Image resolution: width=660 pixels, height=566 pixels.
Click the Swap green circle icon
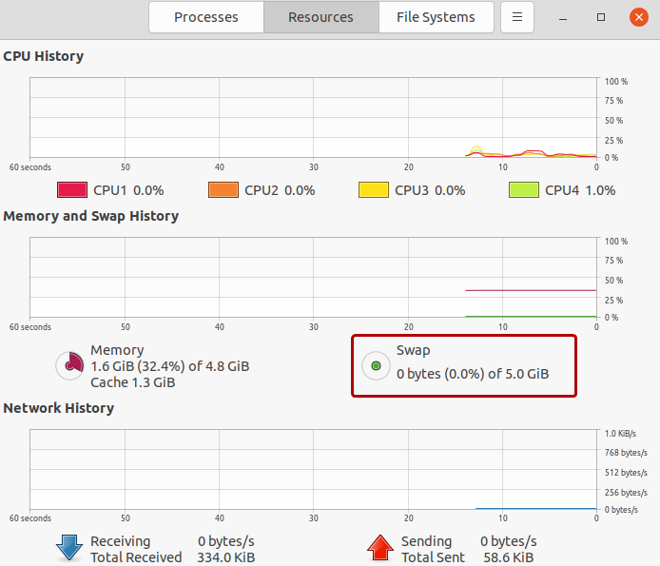click(x=376, y=365)
